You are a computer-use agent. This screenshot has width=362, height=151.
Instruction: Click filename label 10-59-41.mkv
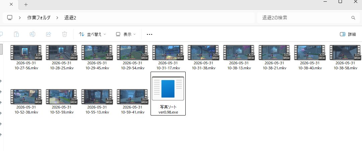point(133,112)
